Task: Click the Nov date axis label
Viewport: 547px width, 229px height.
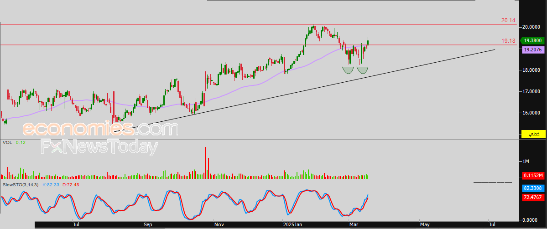Action: 219,225
